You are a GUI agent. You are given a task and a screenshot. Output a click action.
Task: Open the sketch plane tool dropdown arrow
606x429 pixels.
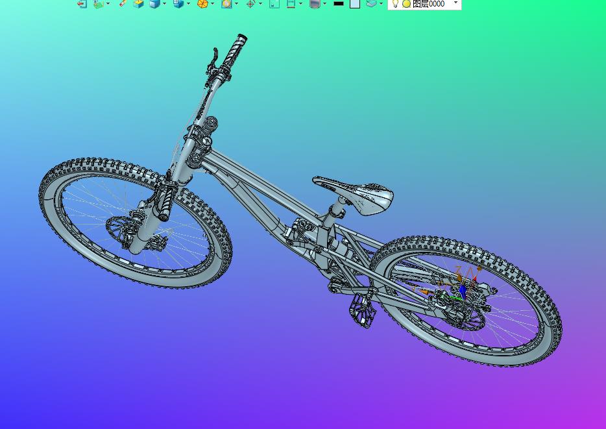tap(108, 3)
